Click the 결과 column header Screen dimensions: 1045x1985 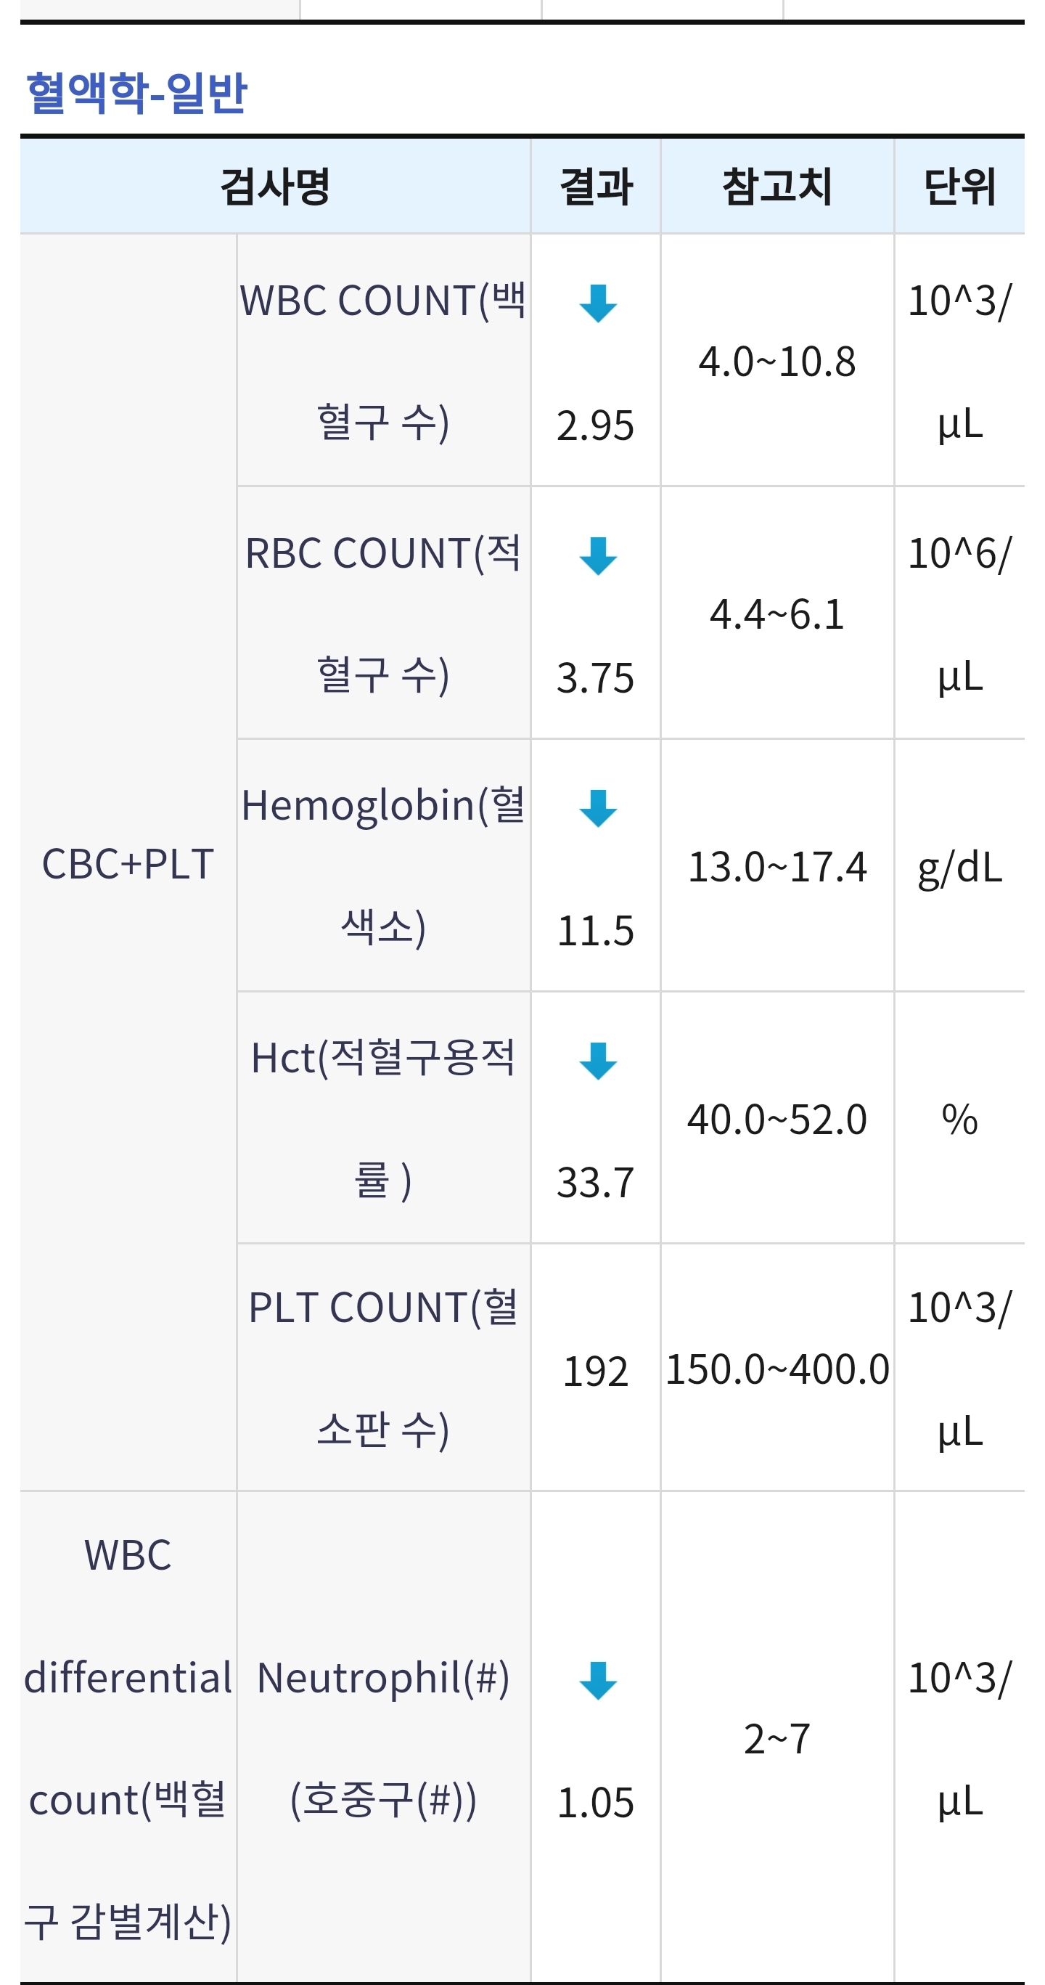pos(595,187)
